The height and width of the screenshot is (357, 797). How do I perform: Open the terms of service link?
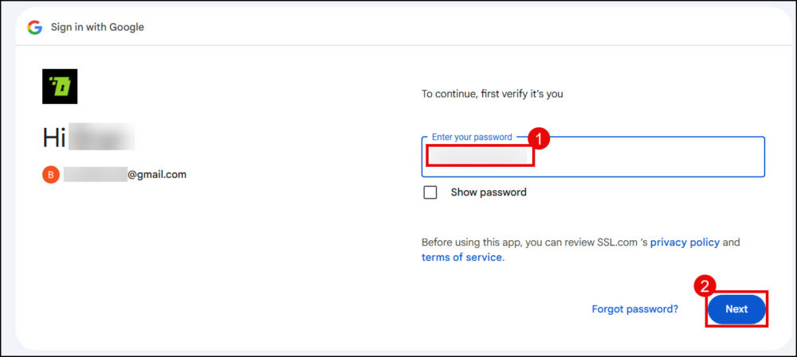click(x=462, y=258)
